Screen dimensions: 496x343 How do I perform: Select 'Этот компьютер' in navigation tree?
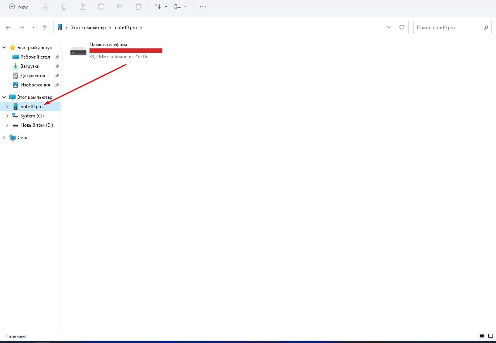35,97
